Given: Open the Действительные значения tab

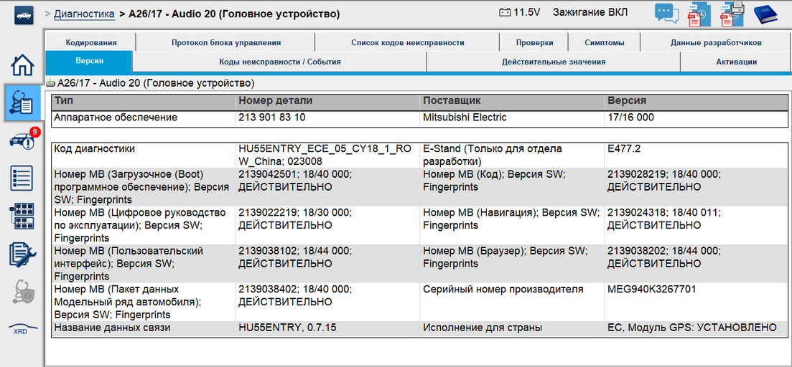Looking at the screenshot, I should tap(554, 62).
